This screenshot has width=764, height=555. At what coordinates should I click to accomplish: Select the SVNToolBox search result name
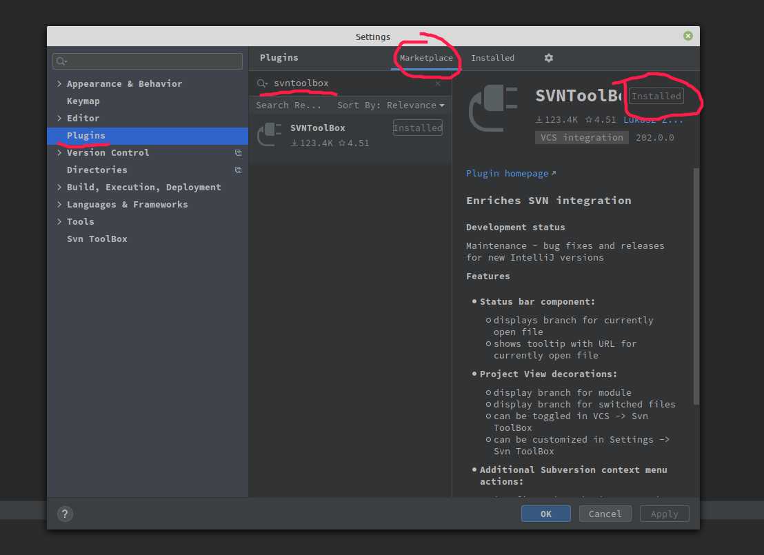[318, 128]
